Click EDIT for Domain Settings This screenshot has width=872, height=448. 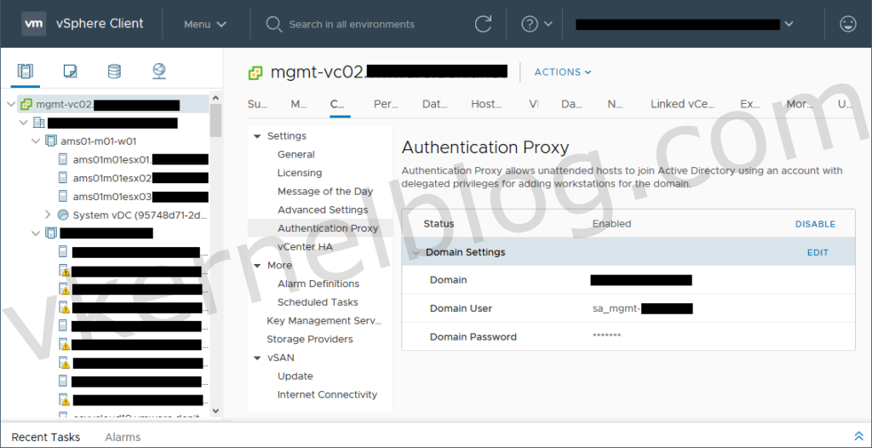tap(817, 253)
